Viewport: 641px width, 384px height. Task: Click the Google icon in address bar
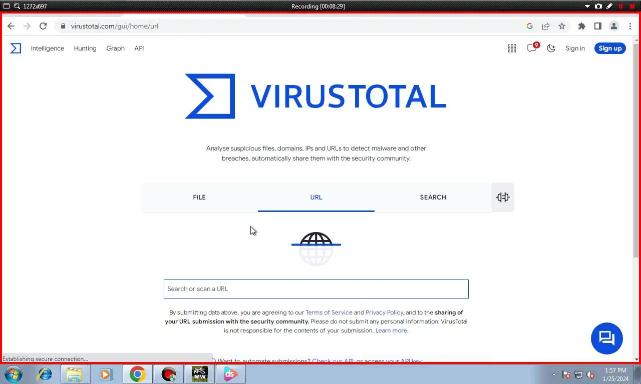coord(530,26)
